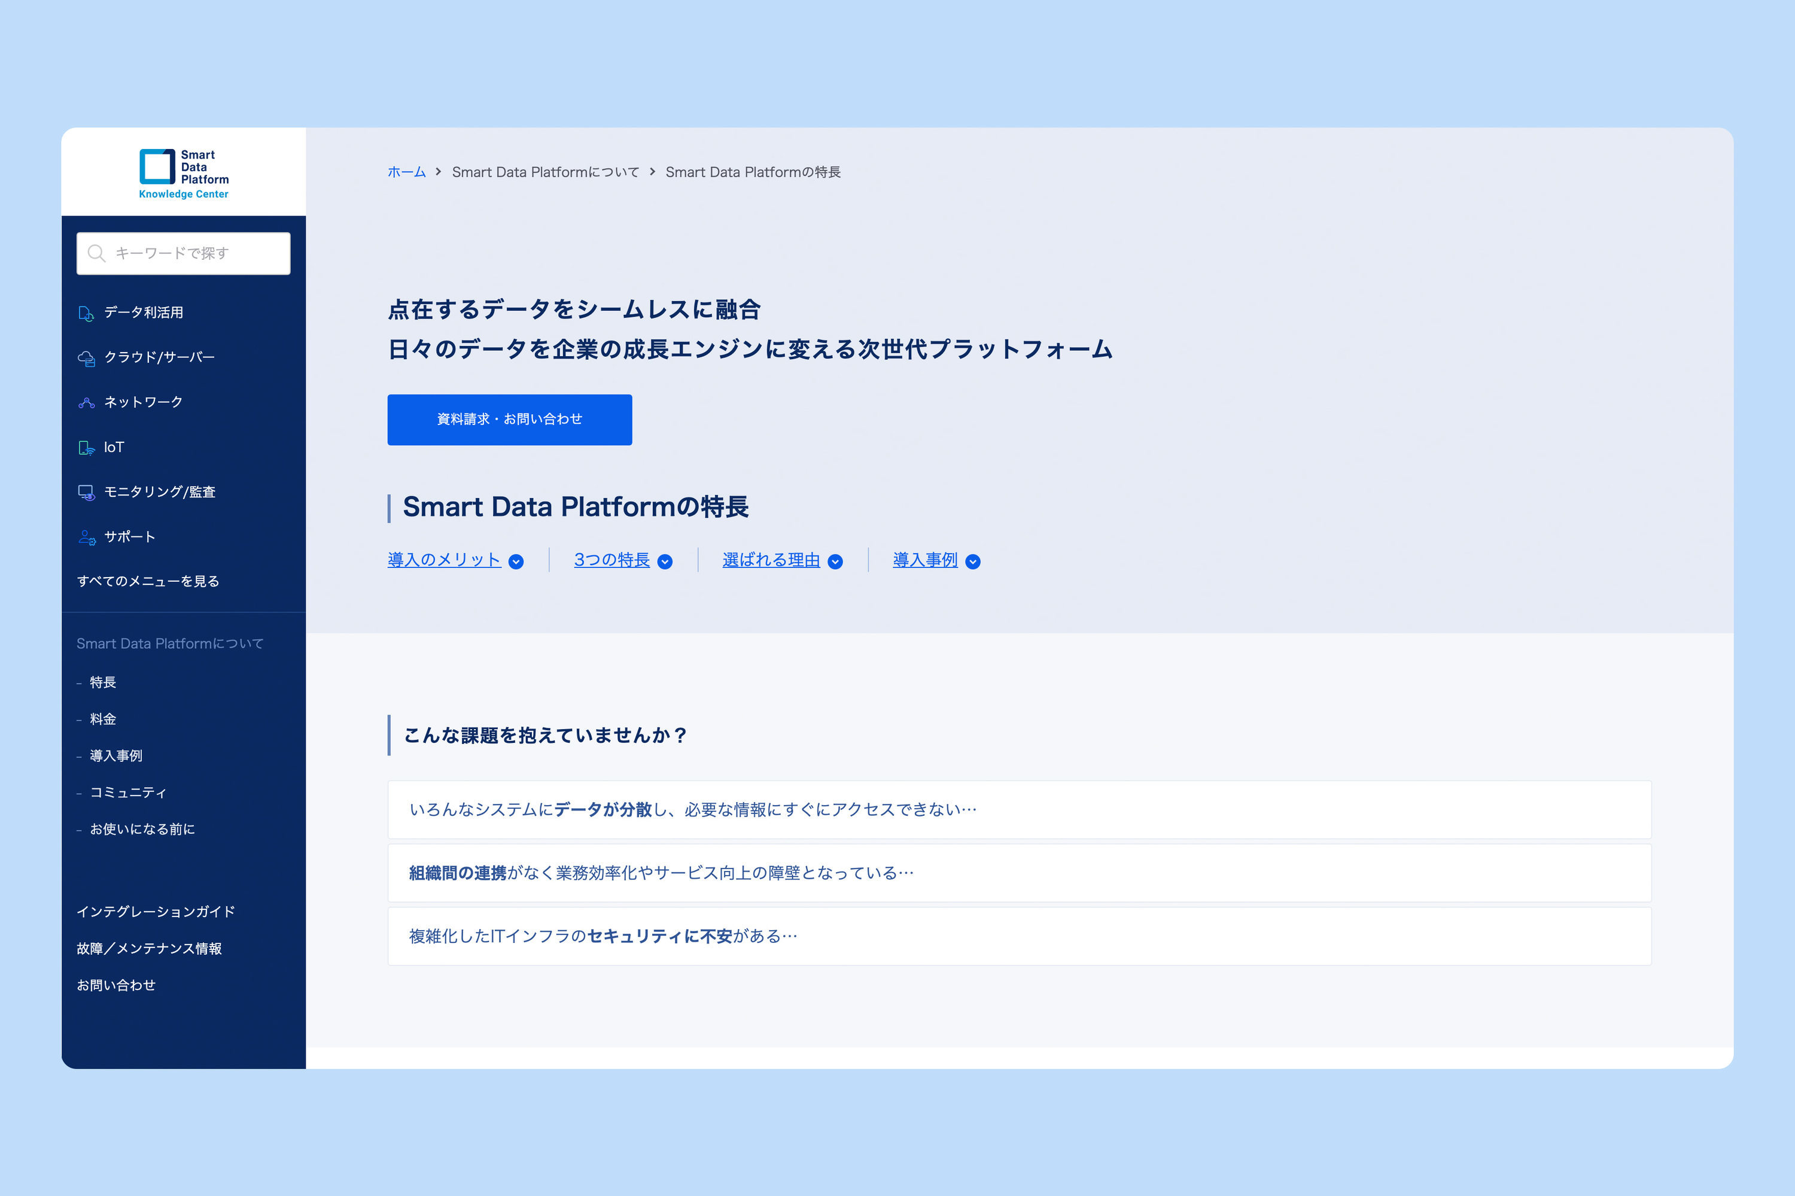The width and height of the screenshot is (1795, 1196).
Task: Click the Knowledge Center logo text
Action: 184,195
